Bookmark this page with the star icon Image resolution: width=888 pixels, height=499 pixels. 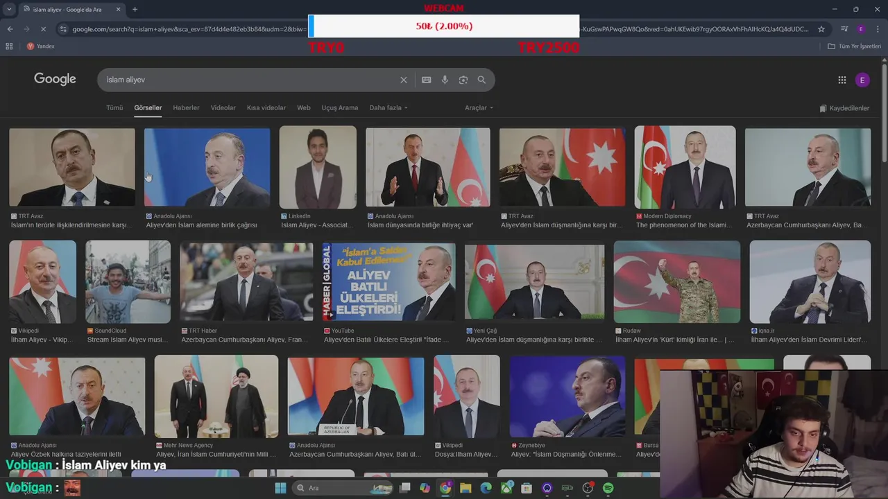pyautogui.click(x=821, y=29)
